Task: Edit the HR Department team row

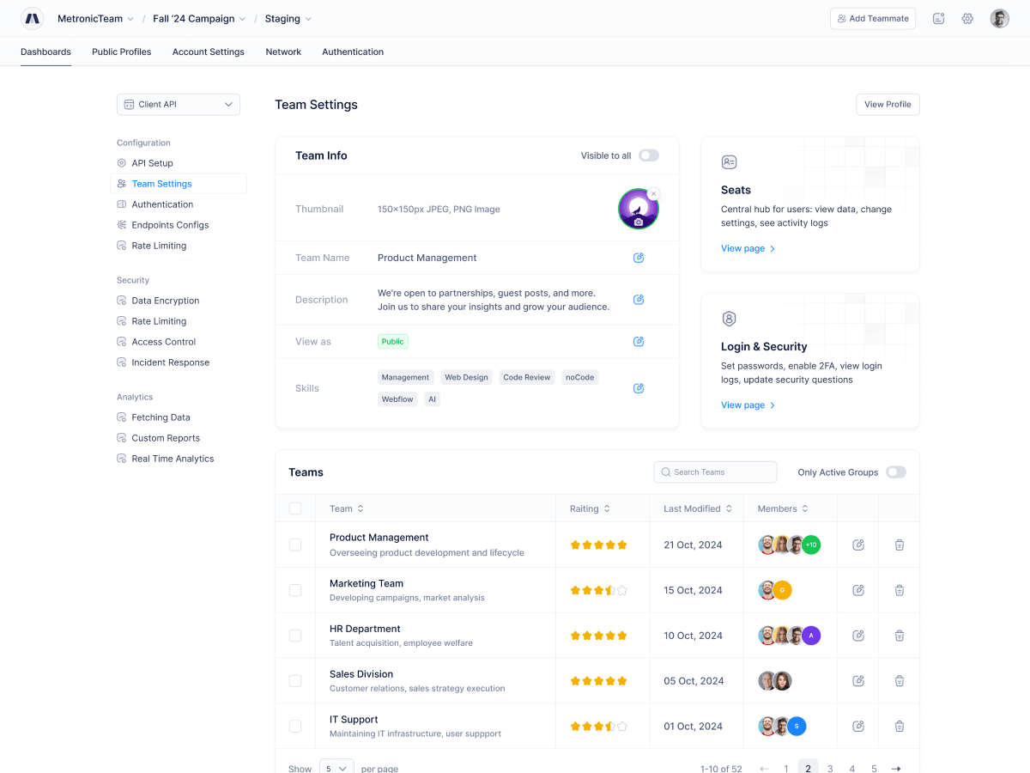Action: pyautogui.click(x=857, y=636)
